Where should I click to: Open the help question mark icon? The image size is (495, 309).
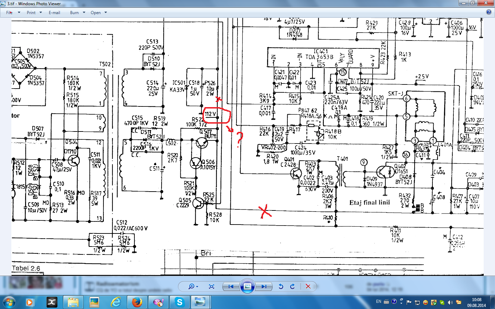[x=488, y=12]
